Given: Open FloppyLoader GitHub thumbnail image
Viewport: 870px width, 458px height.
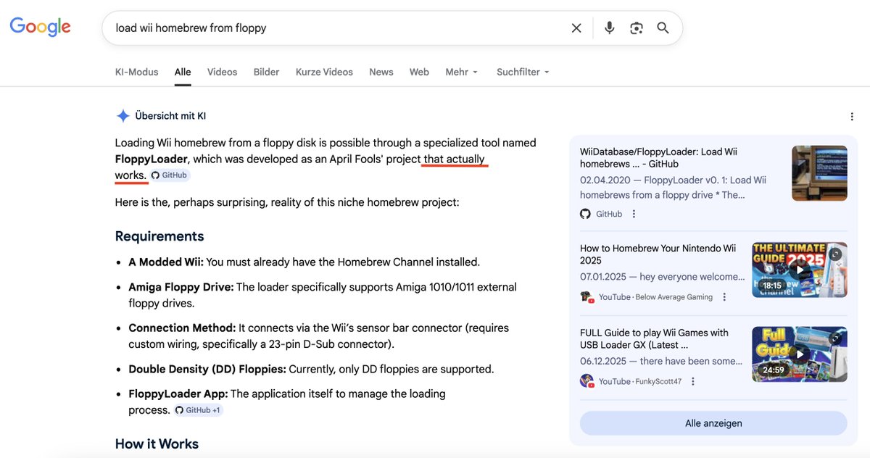Looking at the screenshot, I should [819, 173].
